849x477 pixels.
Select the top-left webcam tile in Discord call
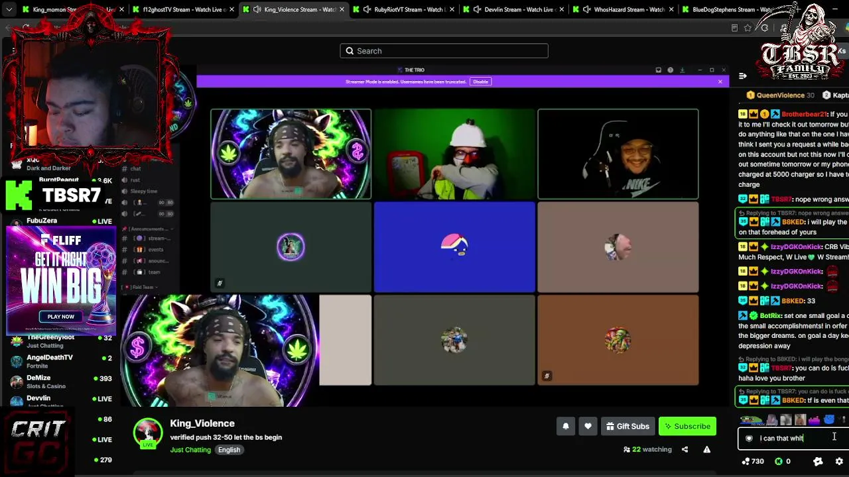click(291, 154)
